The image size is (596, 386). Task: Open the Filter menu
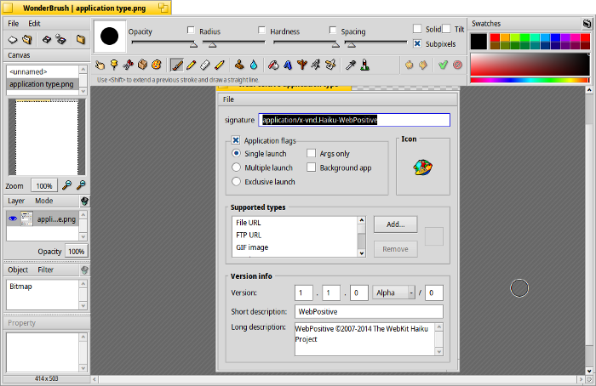(46, 270)
